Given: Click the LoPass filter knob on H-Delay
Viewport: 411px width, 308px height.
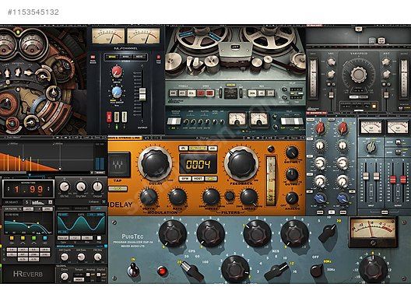Looking at the screenshot, I should 248,197.
